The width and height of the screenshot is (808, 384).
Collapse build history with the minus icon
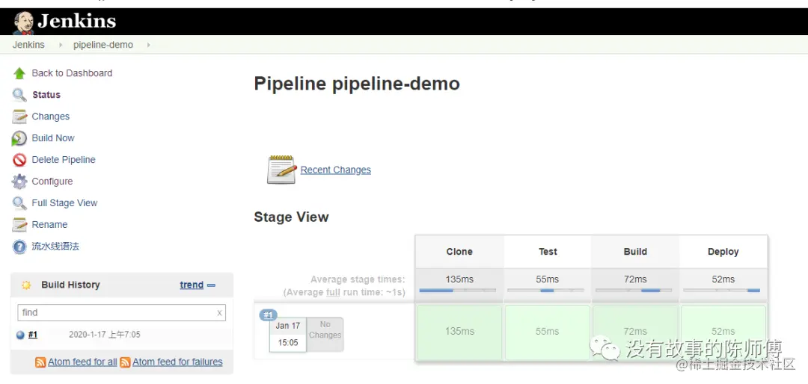tap(211, 285)
